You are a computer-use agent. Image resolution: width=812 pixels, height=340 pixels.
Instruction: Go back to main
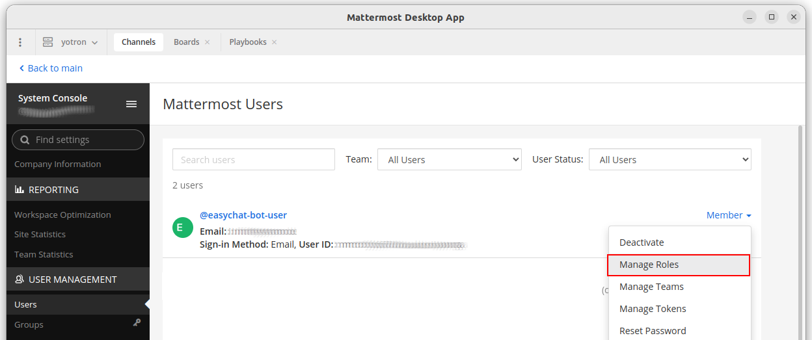tap(51, 68)
